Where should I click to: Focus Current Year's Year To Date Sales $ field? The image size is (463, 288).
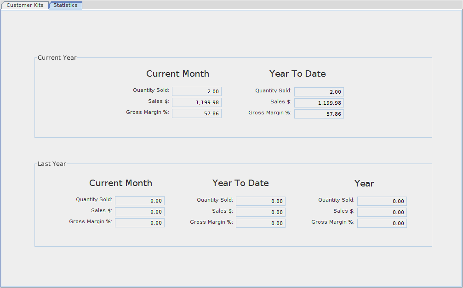[319, 103]
